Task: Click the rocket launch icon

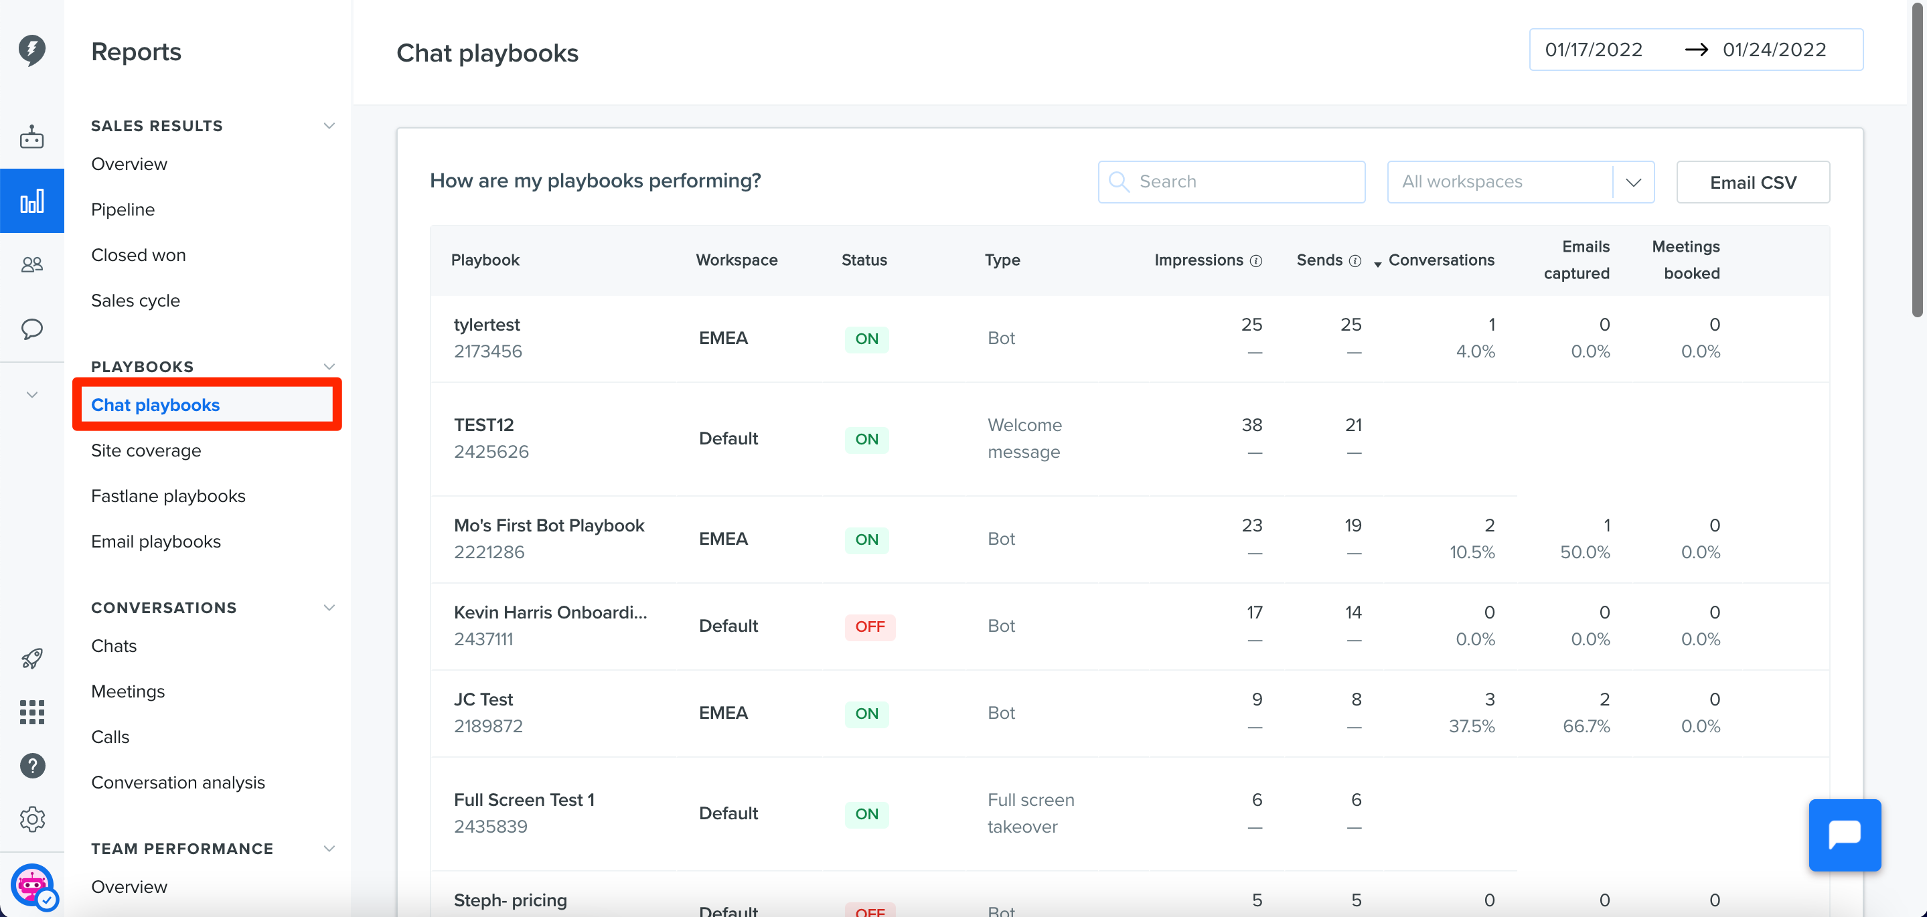Action: pyautogui.click(x=31, y=658)
